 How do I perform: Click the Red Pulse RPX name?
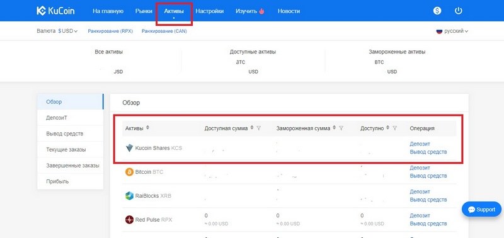tap(154, 220)
